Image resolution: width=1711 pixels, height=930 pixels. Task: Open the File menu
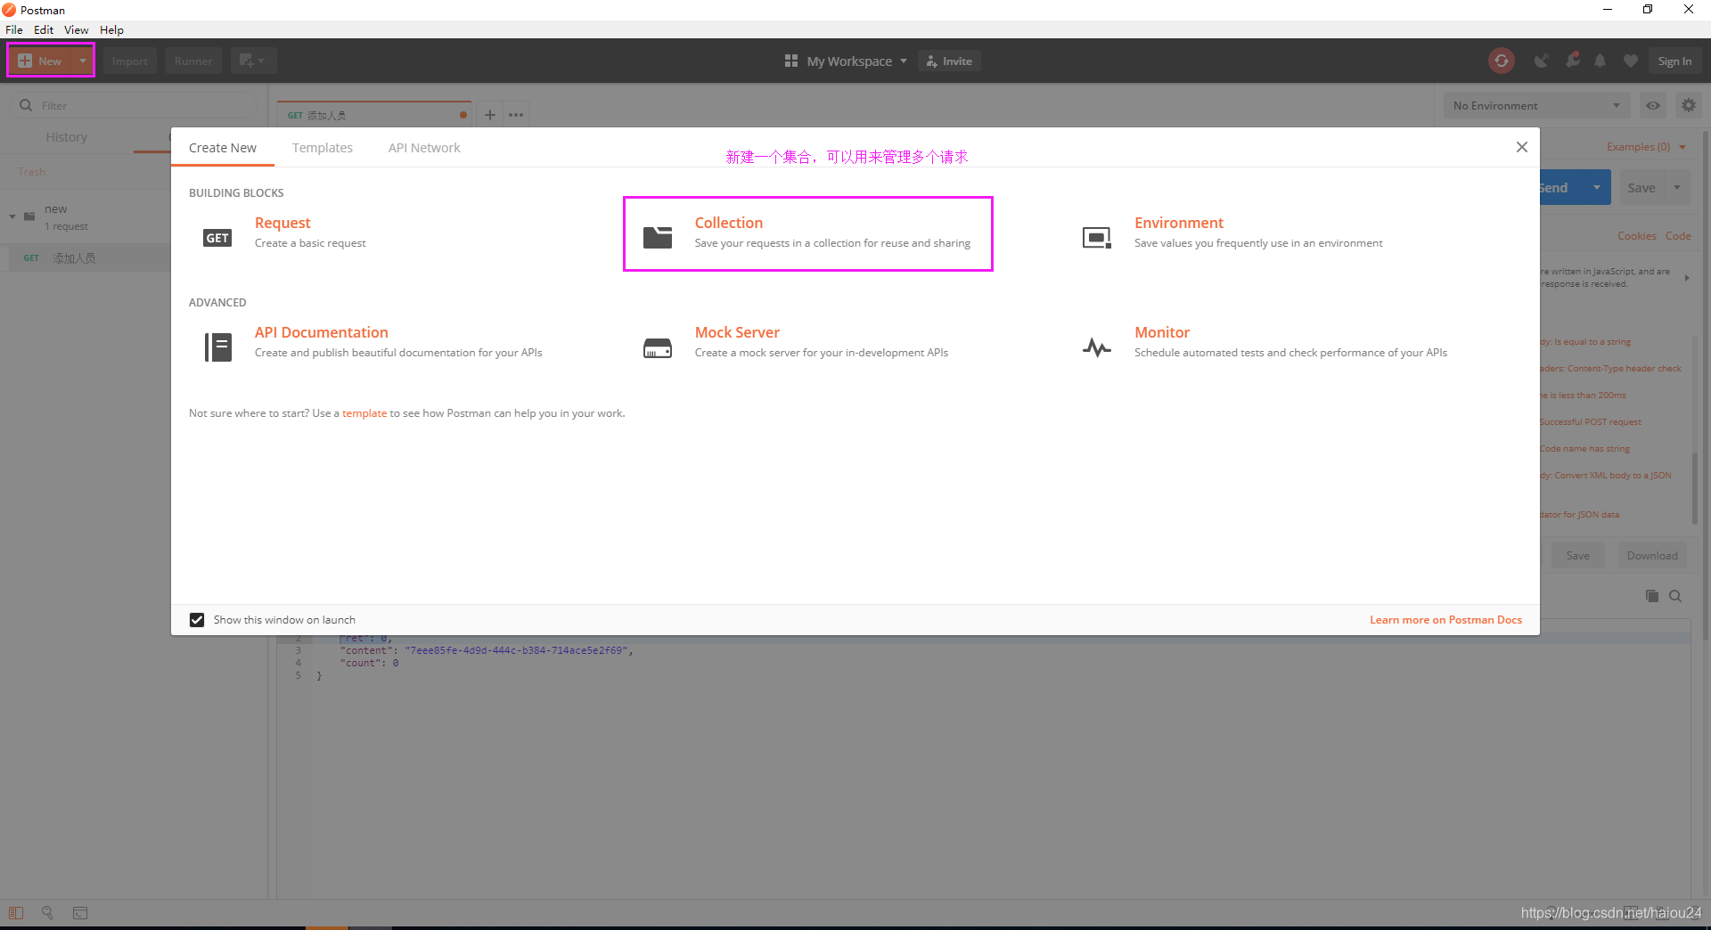(x=14, y=29)
